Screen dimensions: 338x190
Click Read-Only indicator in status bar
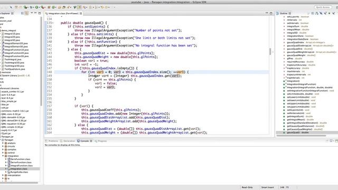coord(247,187)
